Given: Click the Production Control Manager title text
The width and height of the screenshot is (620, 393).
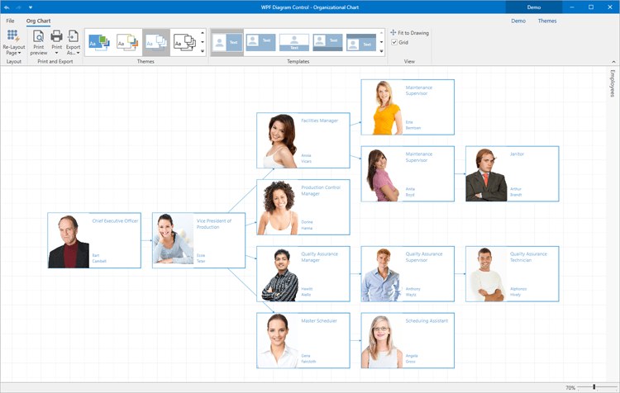Looking at the screenshot, I should pyautogui.click(x=320, y=191).
